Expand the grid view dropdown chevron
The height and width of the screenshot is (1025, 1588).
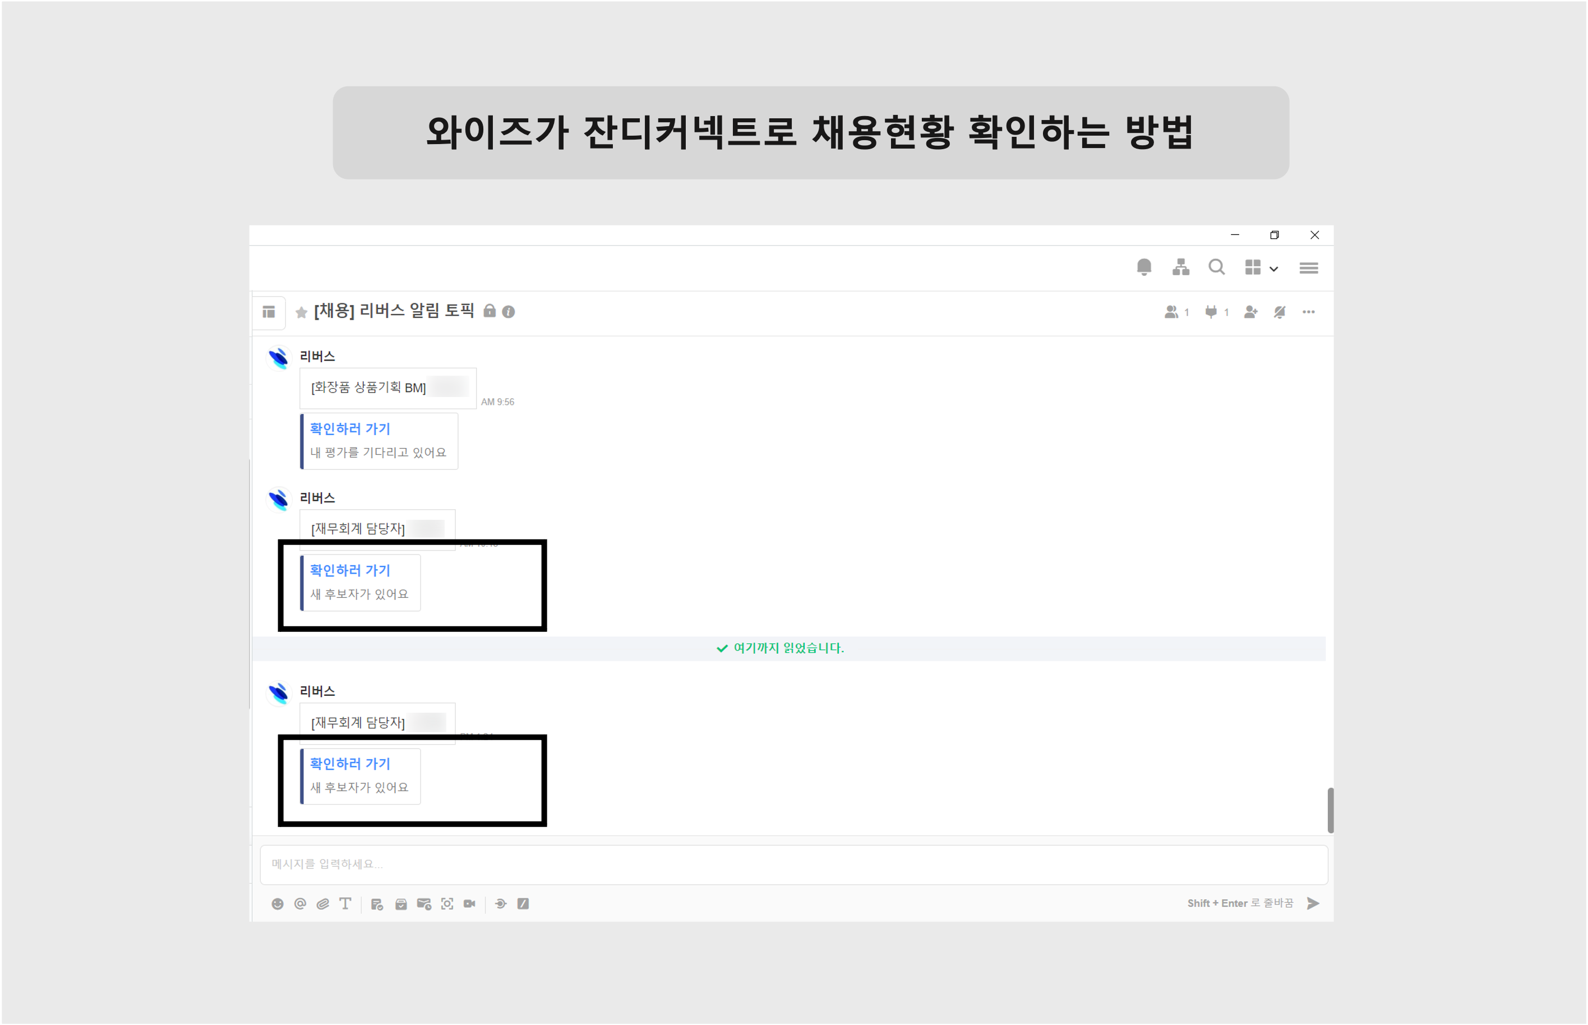click(x=1275, y=269)
